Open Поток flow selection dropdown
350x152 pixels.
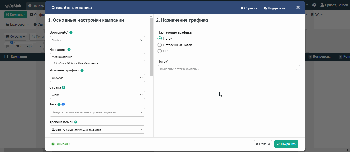point(229,69)
